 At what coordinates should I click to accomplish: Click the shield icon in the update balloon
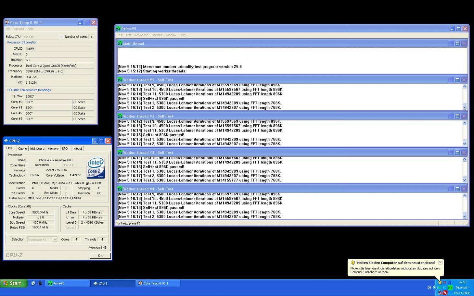(x=352, y=263)
